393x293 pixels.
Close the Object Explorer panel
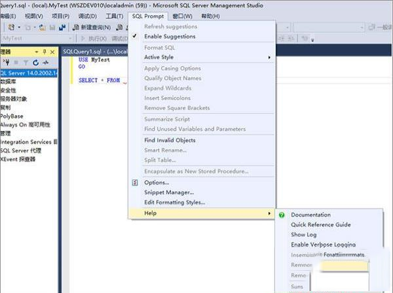pos(52,52)
